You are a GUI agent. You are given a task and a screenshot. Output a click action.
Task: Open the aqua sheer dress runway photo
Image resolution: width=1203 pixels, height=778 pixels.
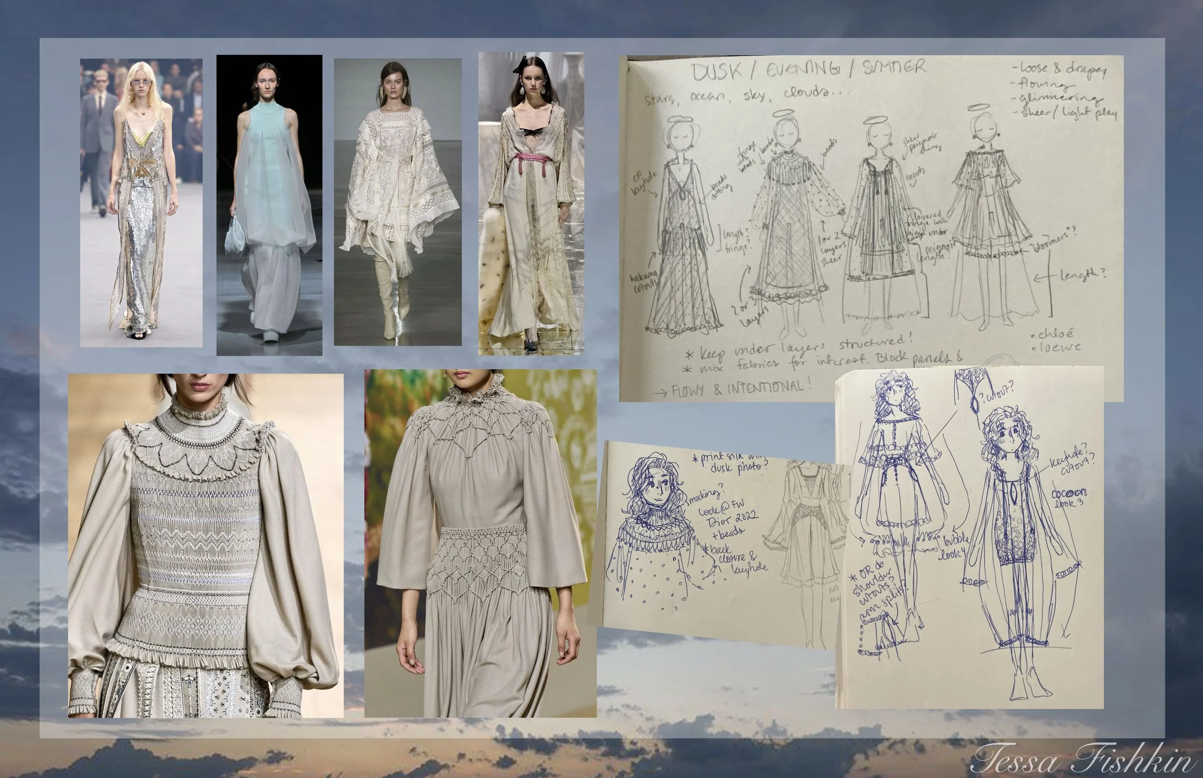point(269,205)
